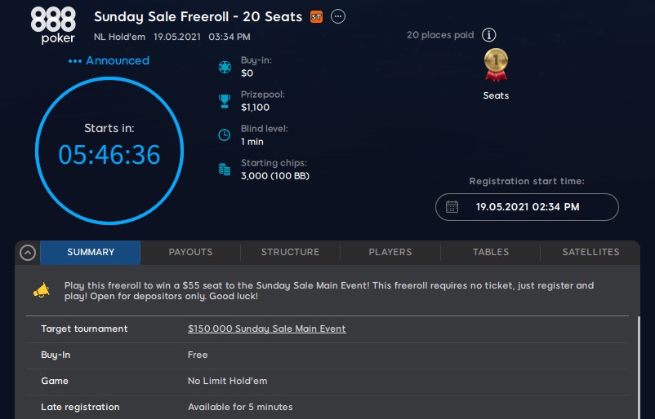The image size is (655, 419).
Task: Open the SATELLITES tab
Action: pos(590,253)
